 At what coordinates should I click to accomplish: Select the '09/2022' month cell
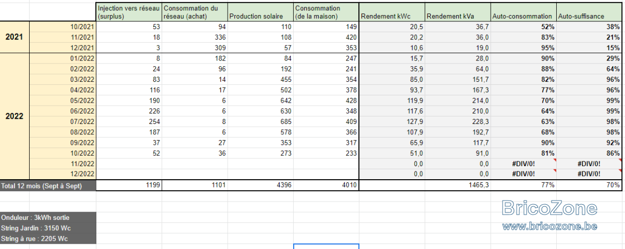tap(63, 143)
